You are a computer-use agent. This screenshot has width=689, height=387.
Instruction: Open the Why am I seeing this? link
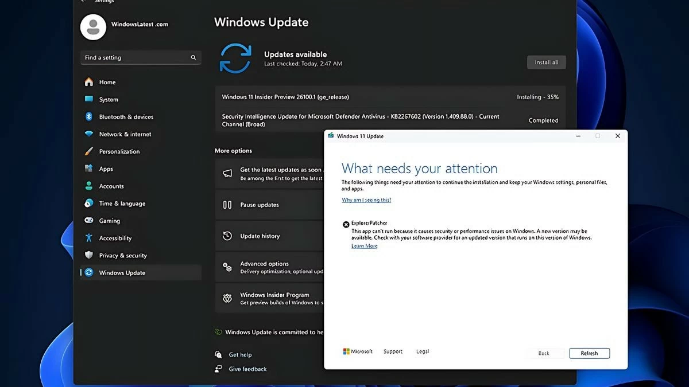click(x=366, y=200)
